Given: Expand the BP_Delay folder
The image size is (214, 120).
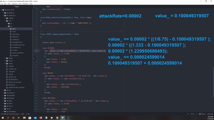Looking at the screenshot, I should point(3,101).
